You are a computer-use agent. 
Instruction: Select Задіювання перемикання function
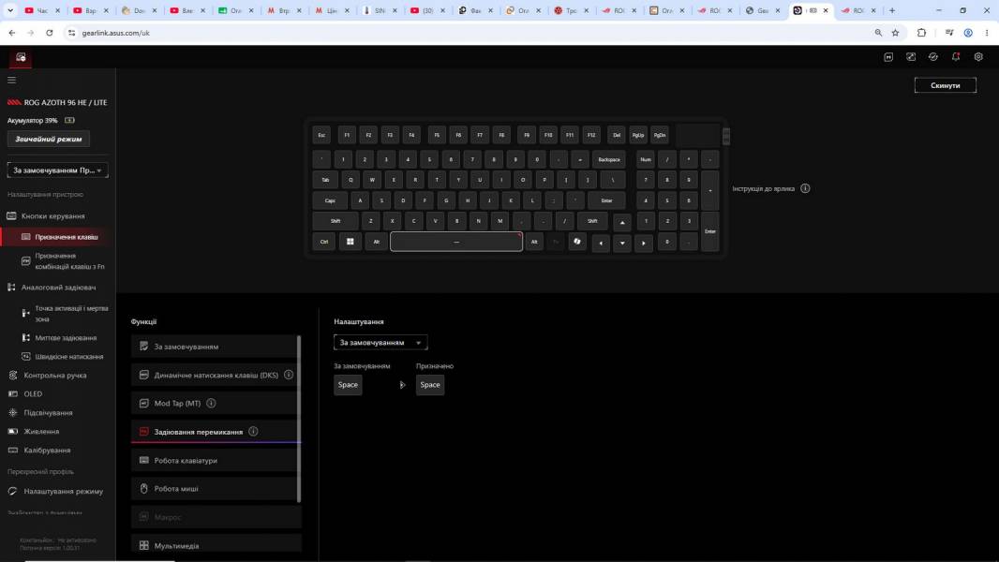pos(214,432)
